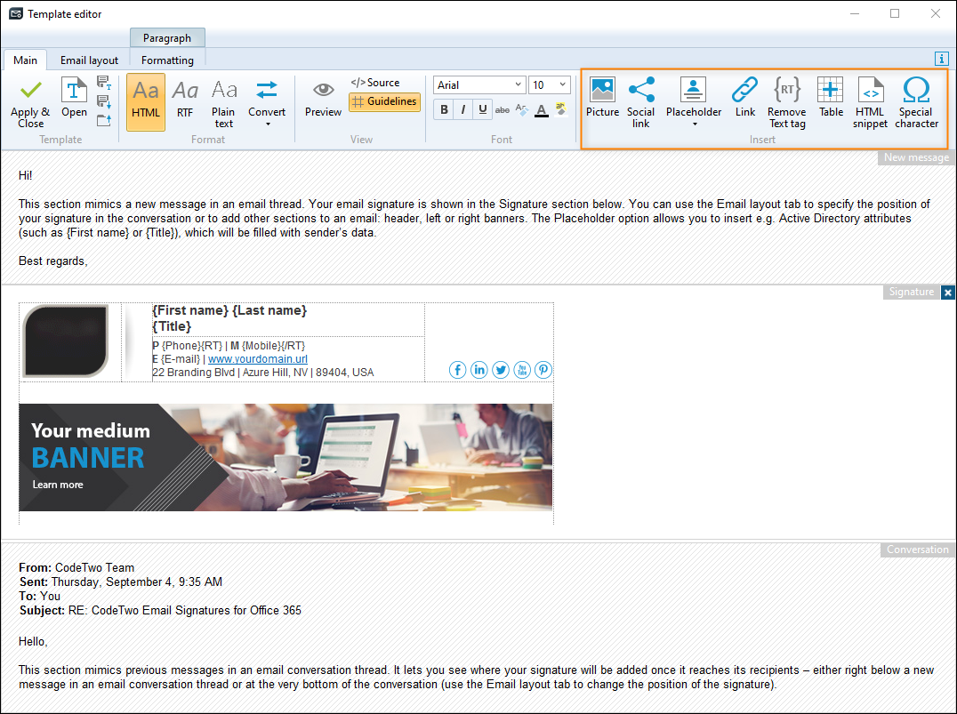The image size is (957, 714).
Task: Click the "Sent: Thursday, September 4" line
Action: point(120,582)
